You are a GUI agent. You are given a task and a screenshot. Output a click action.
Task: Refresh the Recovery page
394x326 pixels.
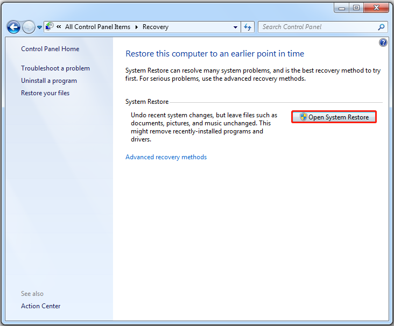click(248, 27)
